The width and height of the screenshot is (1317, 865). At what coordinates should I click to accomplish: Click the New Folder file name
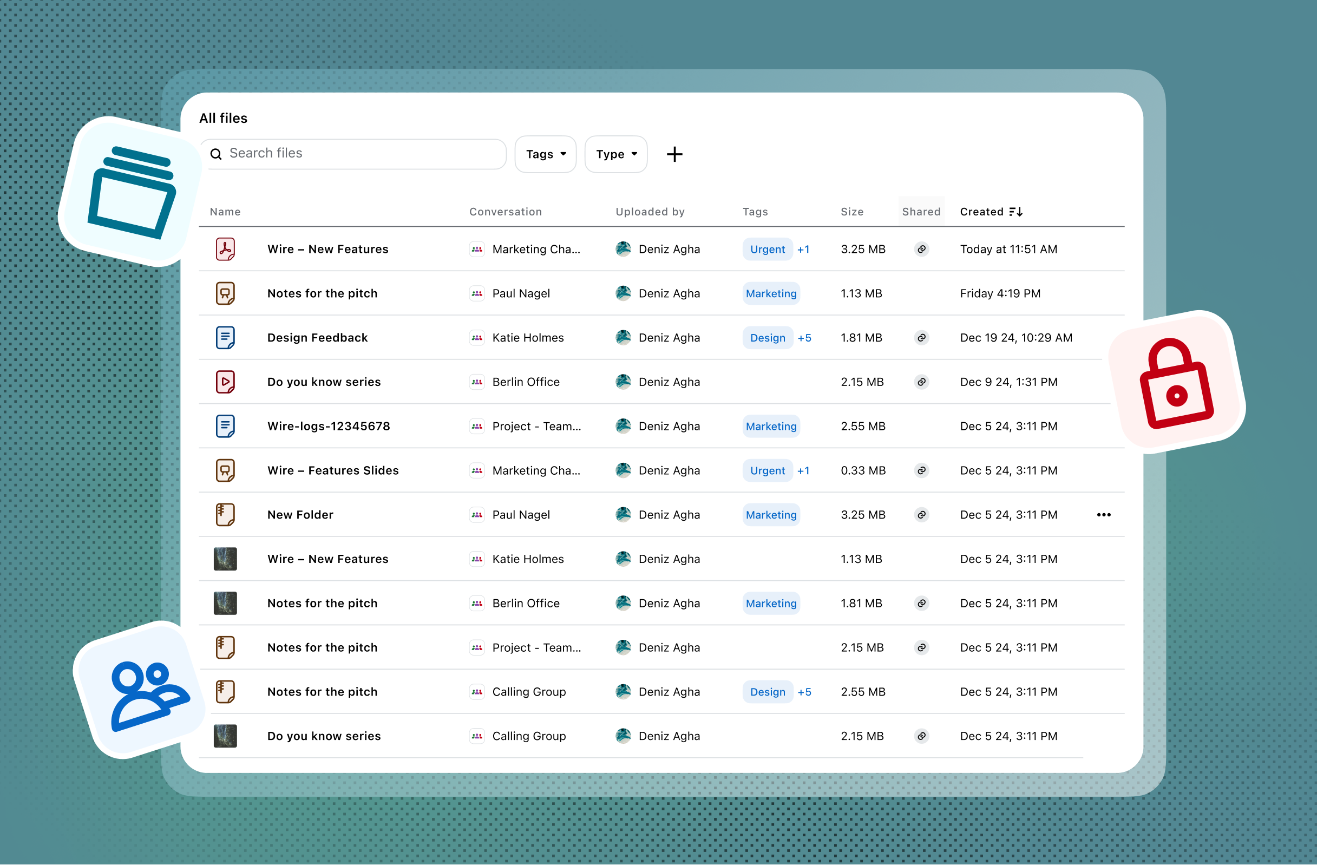click(x=300, y=515)
